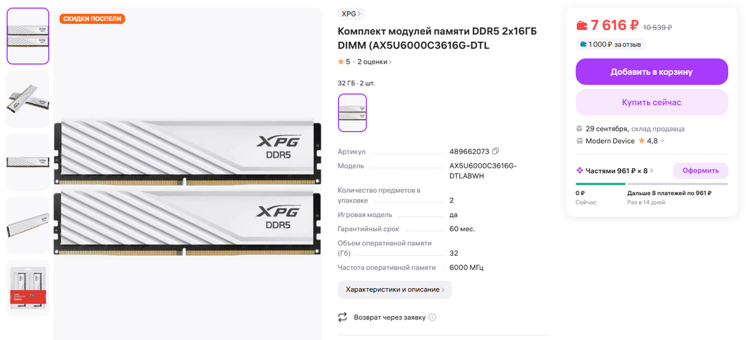Click the Оформить installment button

point(700,170)
